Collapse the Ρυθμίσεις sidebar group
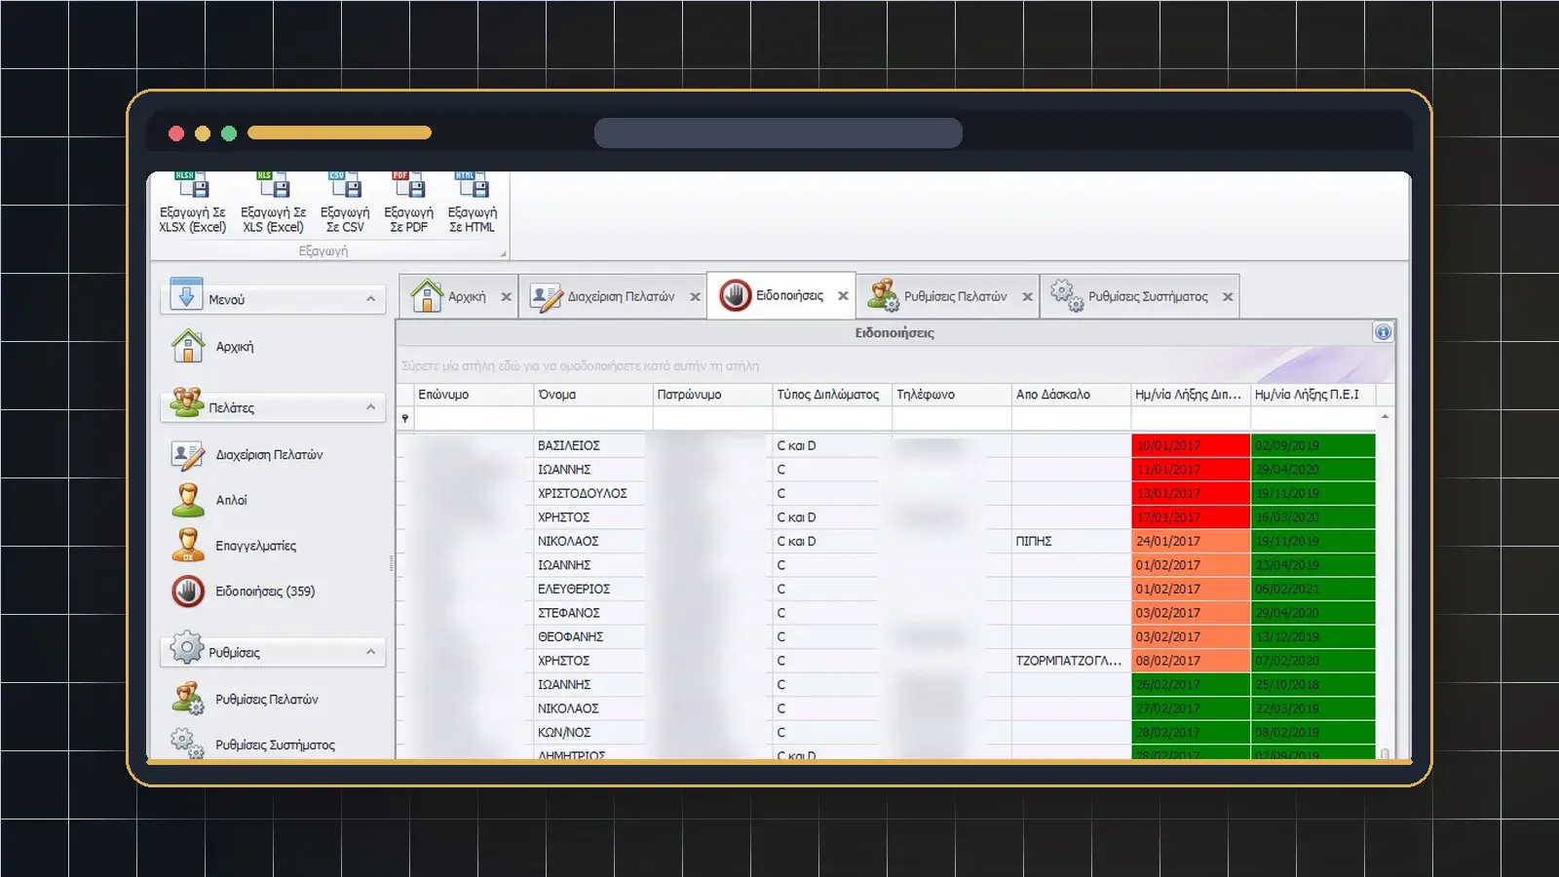Screen dimensions: 1559x877 tap(370, 651)
